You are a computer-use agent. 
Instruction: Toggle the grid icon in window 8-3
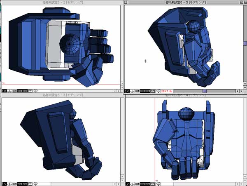14,184
